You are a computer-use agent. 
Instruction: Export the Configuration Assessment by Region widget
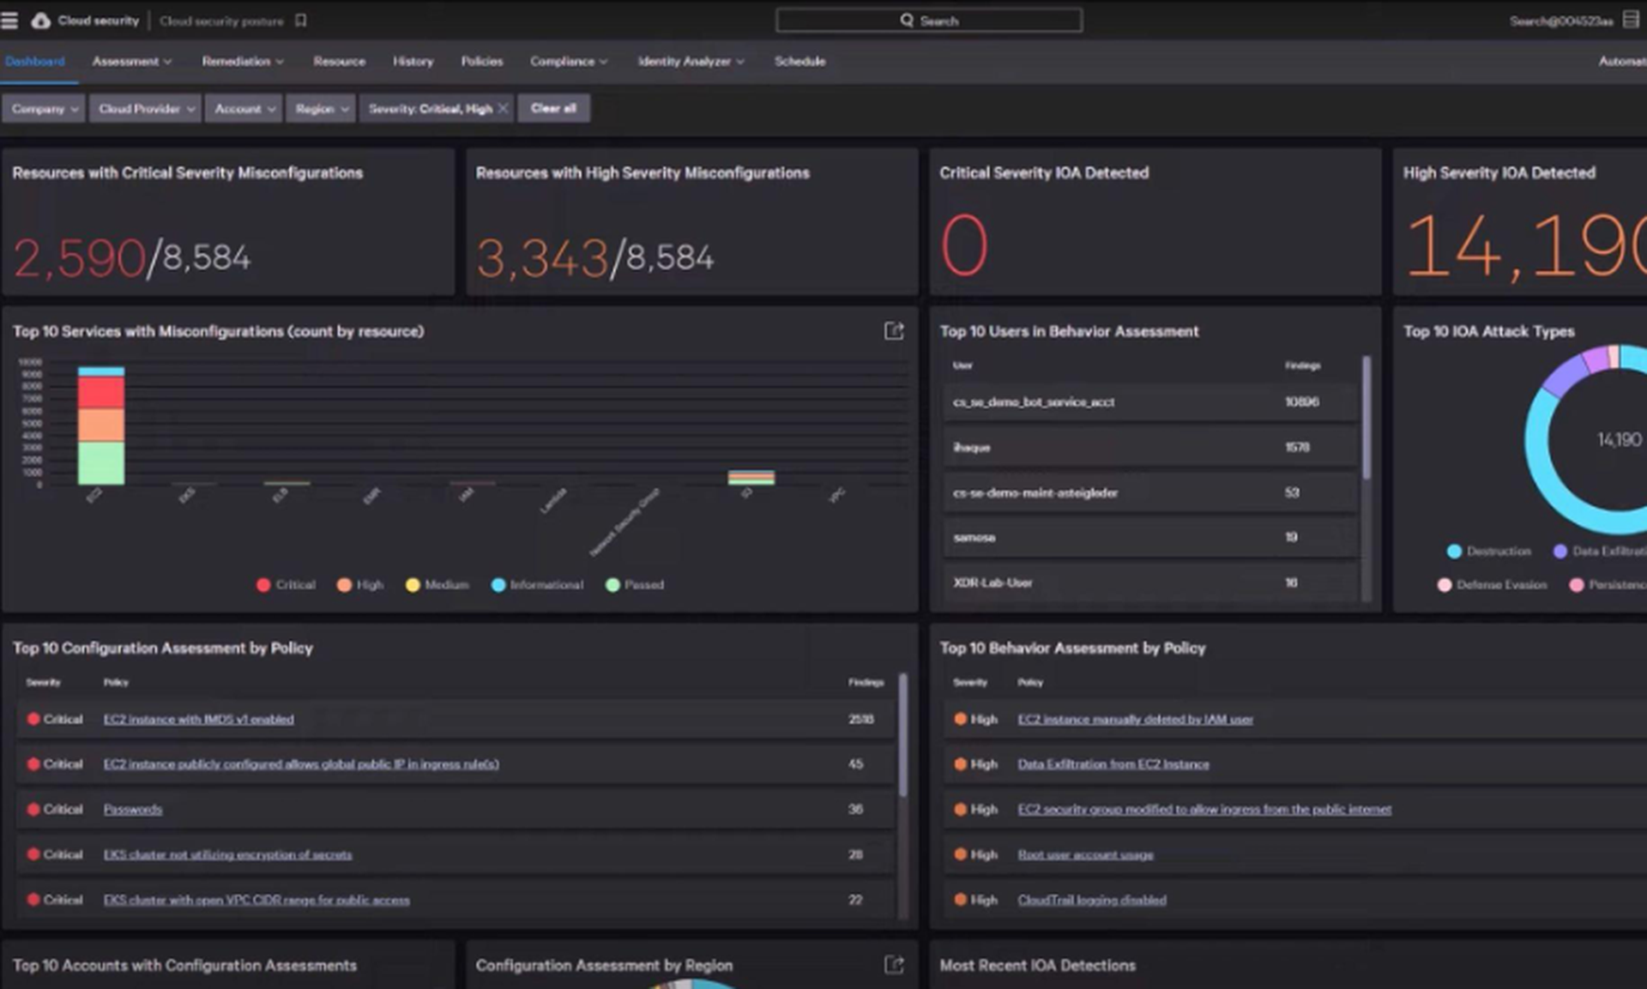[x=894, y=965]
